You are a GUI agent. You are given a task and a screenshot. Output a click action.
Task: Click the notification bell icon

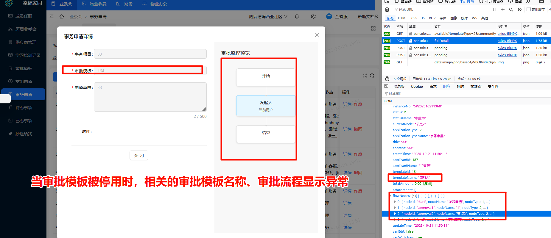click(297, 16)
